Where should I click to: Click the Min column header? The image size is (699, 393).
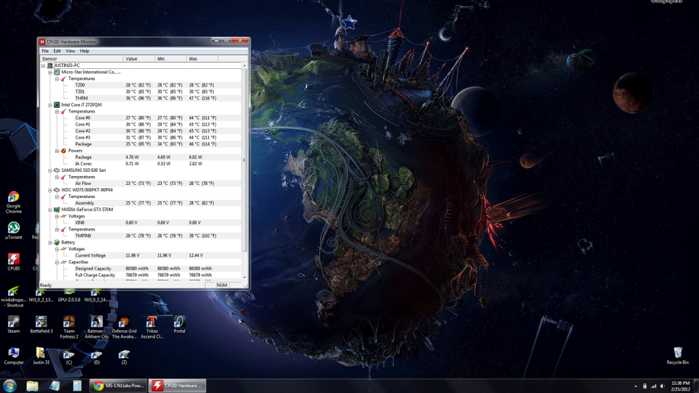point(171,59)
